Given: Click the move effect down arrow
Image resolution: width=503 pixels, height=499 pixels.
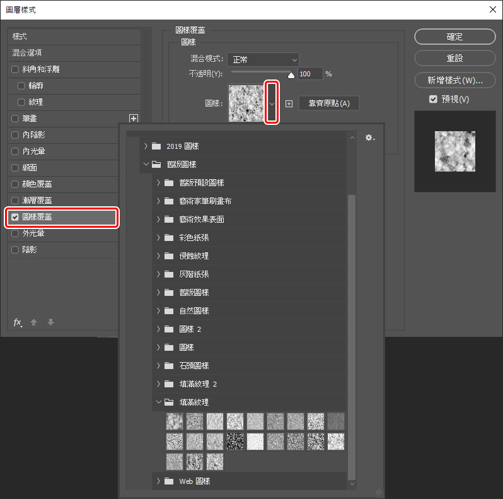Looking at the screenshot, I should [50, 322].
